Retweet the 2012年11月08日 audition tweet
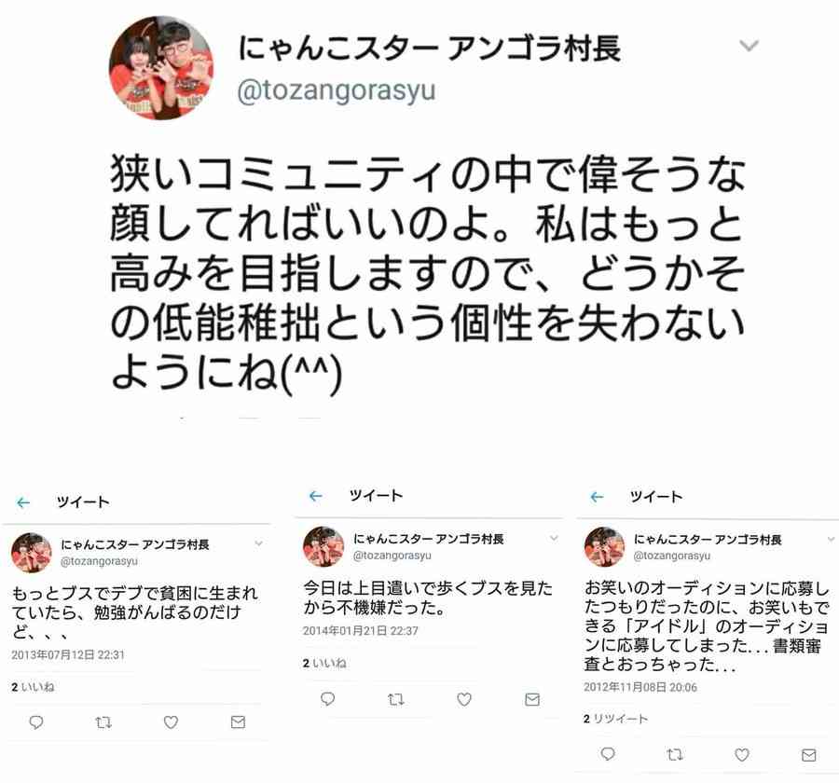 [x=675, y=755]
